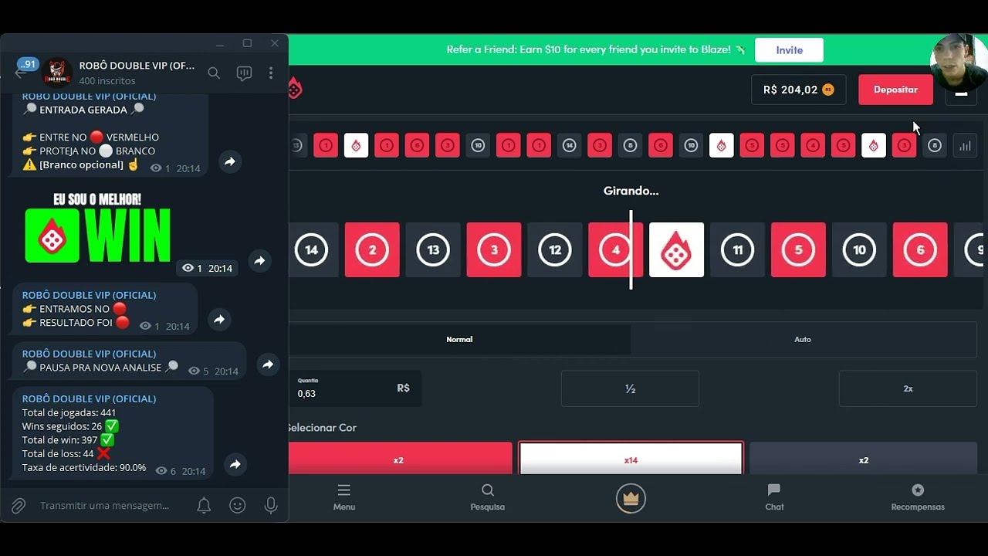Attach a file in Telegram
Image resolution: width=988 pixels, height=556 pixels.
pyautogui.click(x=18, y=506)
